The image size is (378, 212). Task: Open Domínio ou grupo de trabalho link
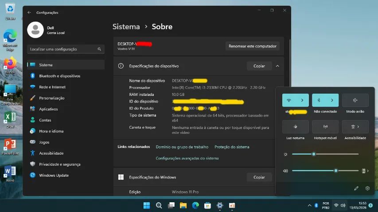(x=182, y=147)
